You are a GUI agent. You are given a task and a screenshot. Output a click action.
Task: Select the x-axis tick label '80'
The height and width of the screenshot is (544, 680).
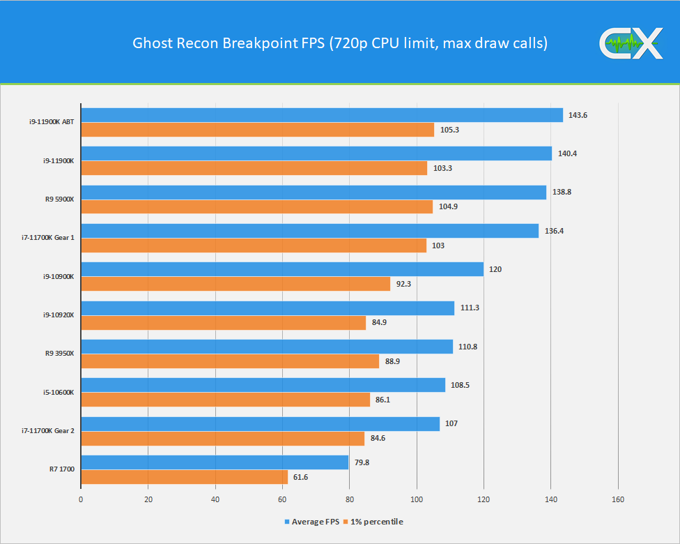click(x=350, y=500)
